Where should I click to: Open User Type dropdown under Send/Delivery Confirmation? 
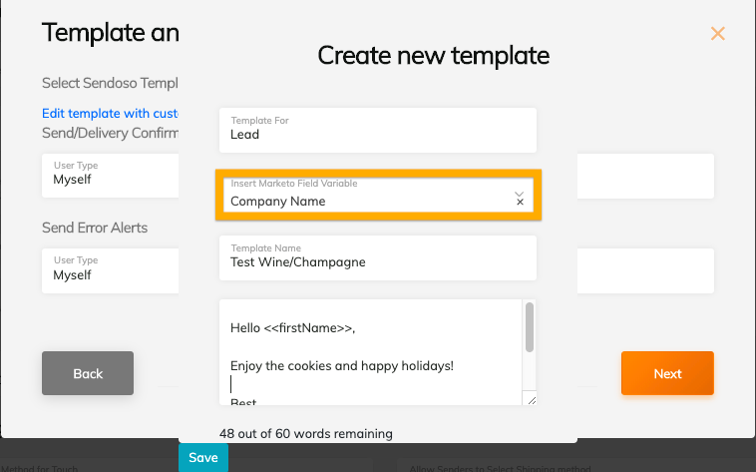coord(110,174)
